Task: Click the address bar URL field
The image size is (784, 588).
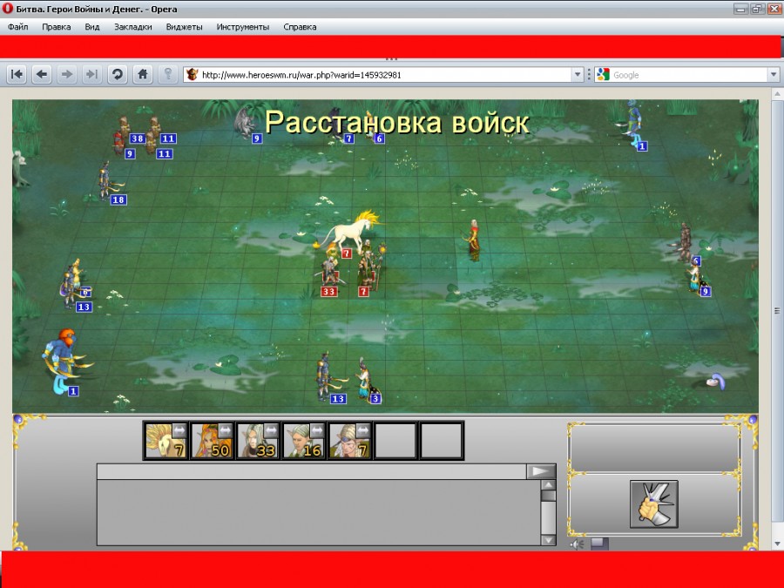Action: coord(385,75)
